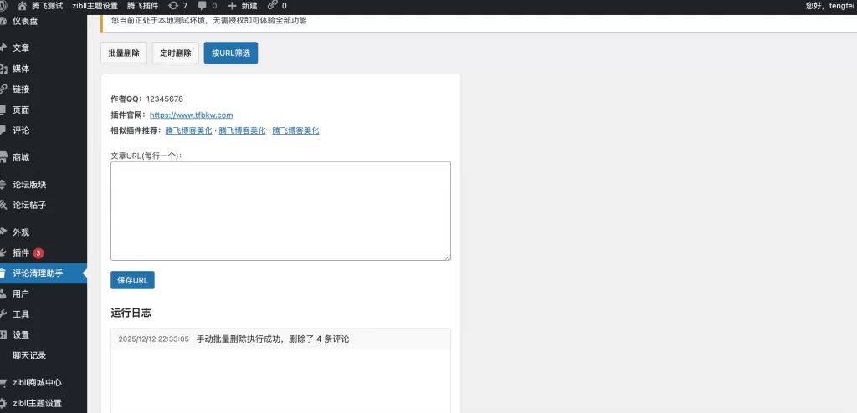Click the WordPress logo icon
Image resolution: width=857 pixels, height=413 pixels.
3,6
